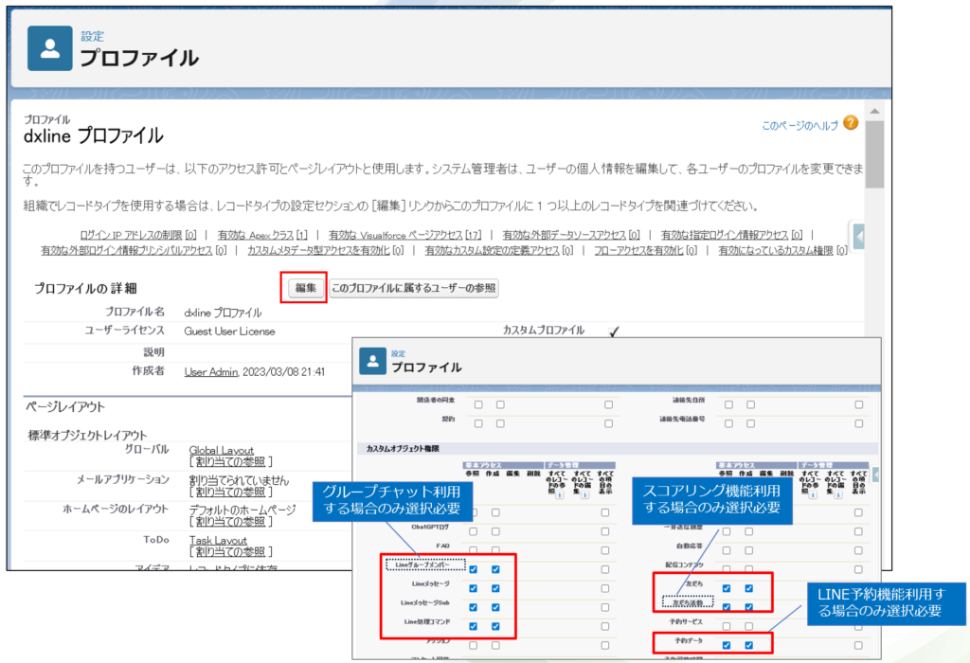Screen dimensions: 970x663
Task: Toggle the 参照 checkbox for 予約データ
Action: [x=727, y=645]
